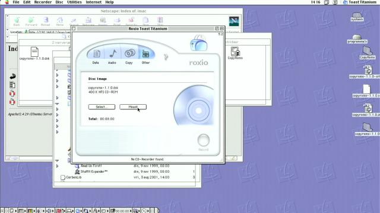Viewport: 380px width, 213px height.
Task: Click the Toast toaster logo icon
Action: [199, 43]
